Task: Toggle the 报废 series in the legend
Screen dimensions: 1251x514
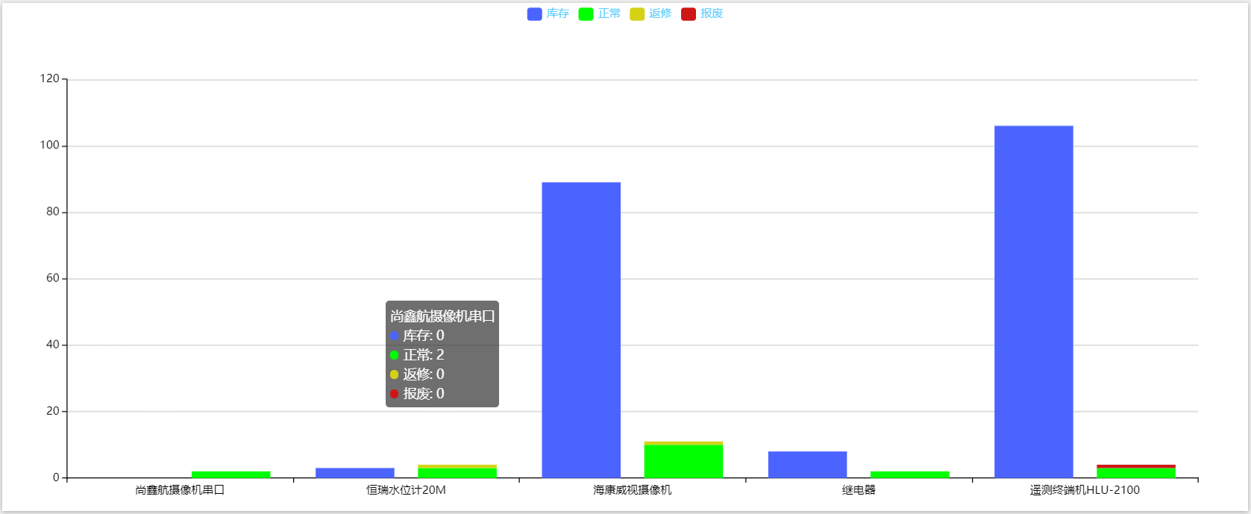Action: [x=702, y=13]
